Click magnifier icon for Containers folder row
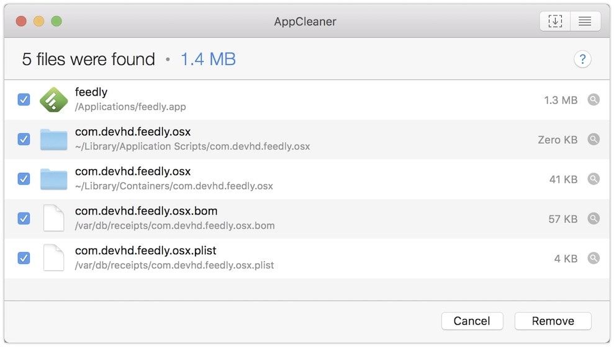614x347 pixels. [594, 179]
